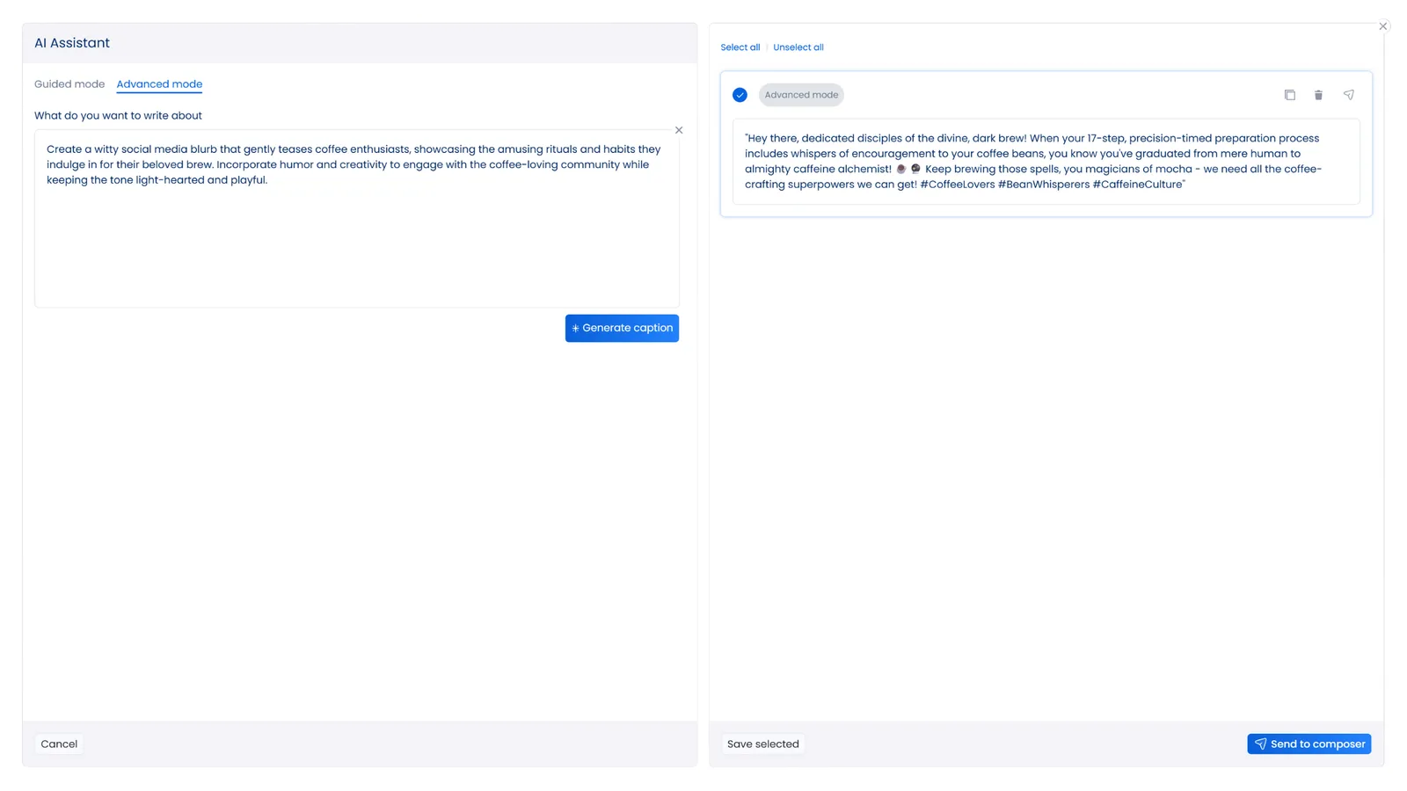Screen dimensions: 1407x791
Task: Copy the generated caption to clipboard
Action: tap(1289, 95)
